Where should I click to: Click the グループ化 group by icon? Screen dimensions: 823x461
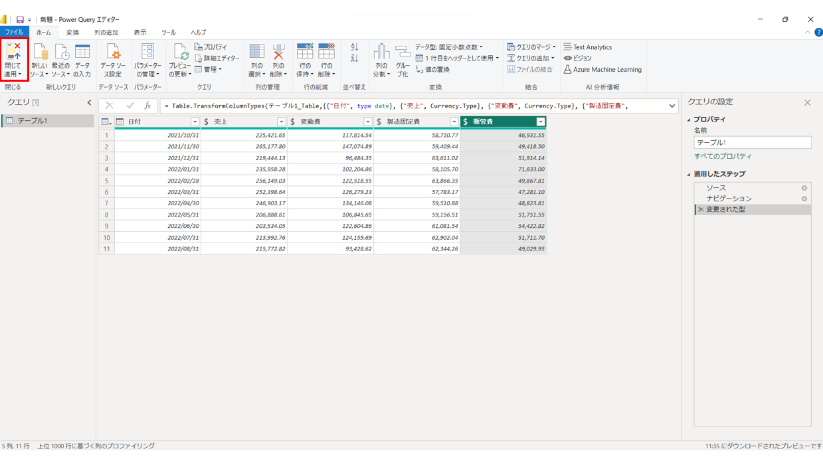coord(403,52)
